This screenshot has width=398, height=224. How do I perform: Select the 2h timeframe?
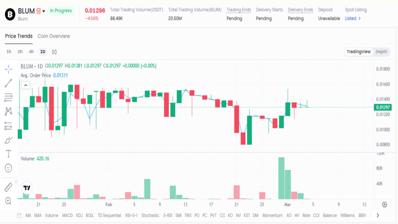point(20,52)
